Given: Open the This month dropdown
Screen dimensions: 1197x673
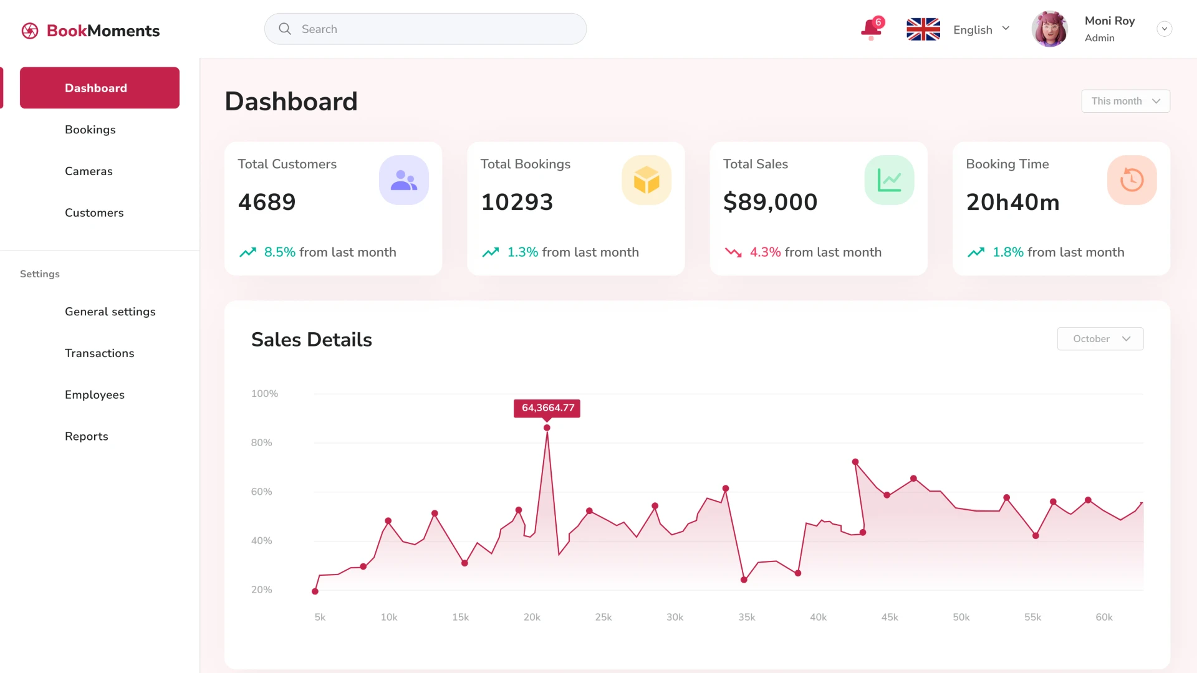Looking at the screenshot, I should tap(1126, 100).
